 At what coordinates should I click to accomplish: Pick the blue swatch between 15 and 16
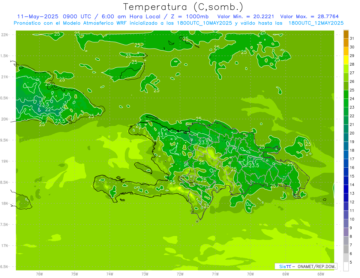coord(346,172)
